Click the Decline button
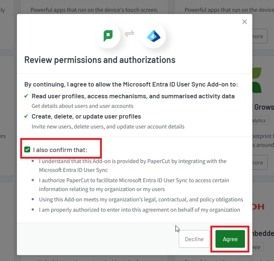The image size is (274, 261). point(194,239)
